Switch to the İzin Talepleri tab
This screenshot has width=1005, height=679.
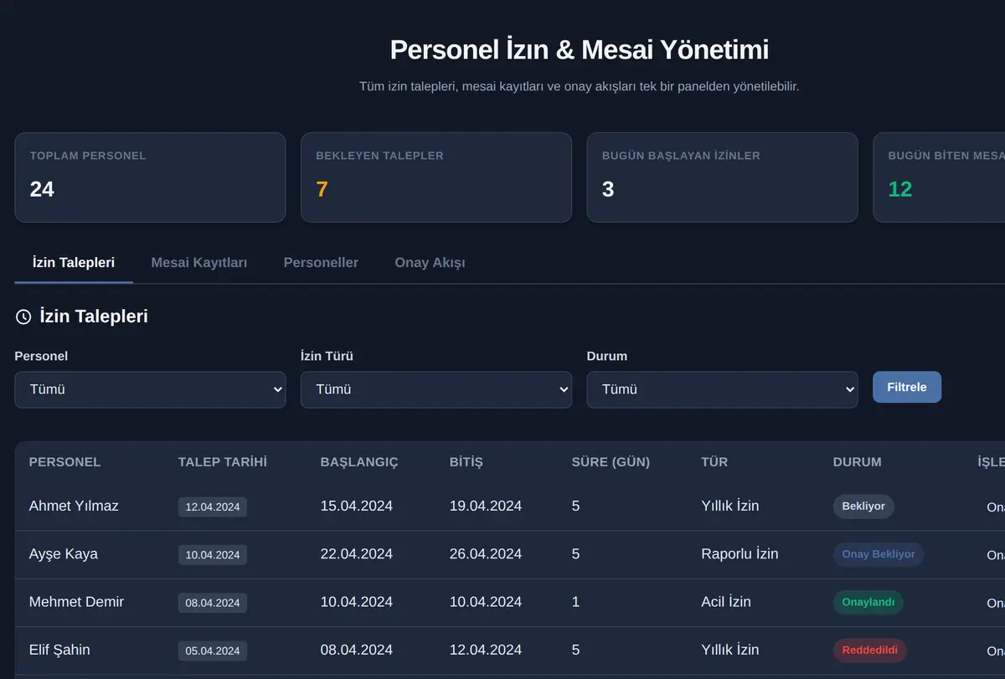point(74,262)
